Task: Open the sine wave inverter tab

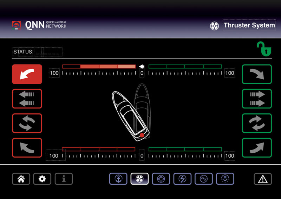Action: pos(204,179)
